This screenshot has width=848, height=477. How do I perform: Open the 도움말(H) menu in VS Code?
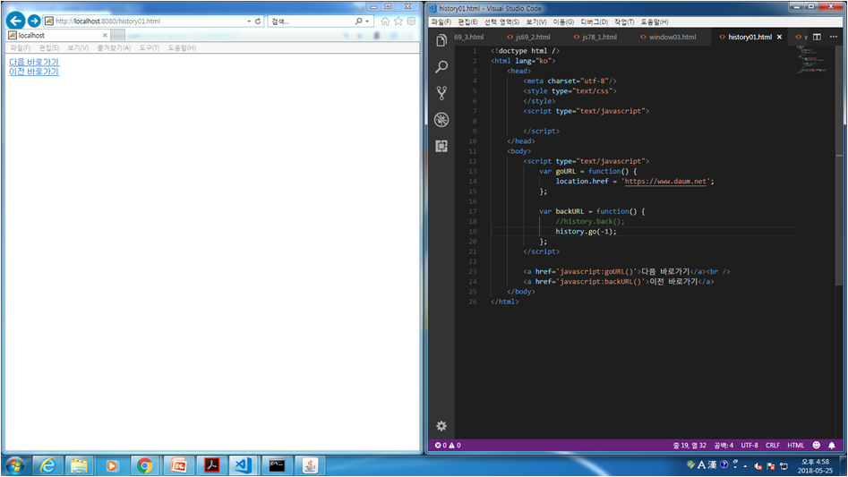click(654, 22)
